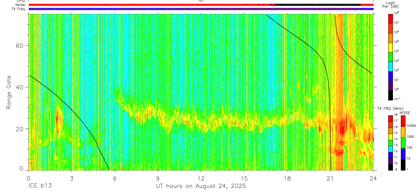Screen dimensions: 420x193
Task: Click the TX Freq strip label
Action: (x=19, y=9)
